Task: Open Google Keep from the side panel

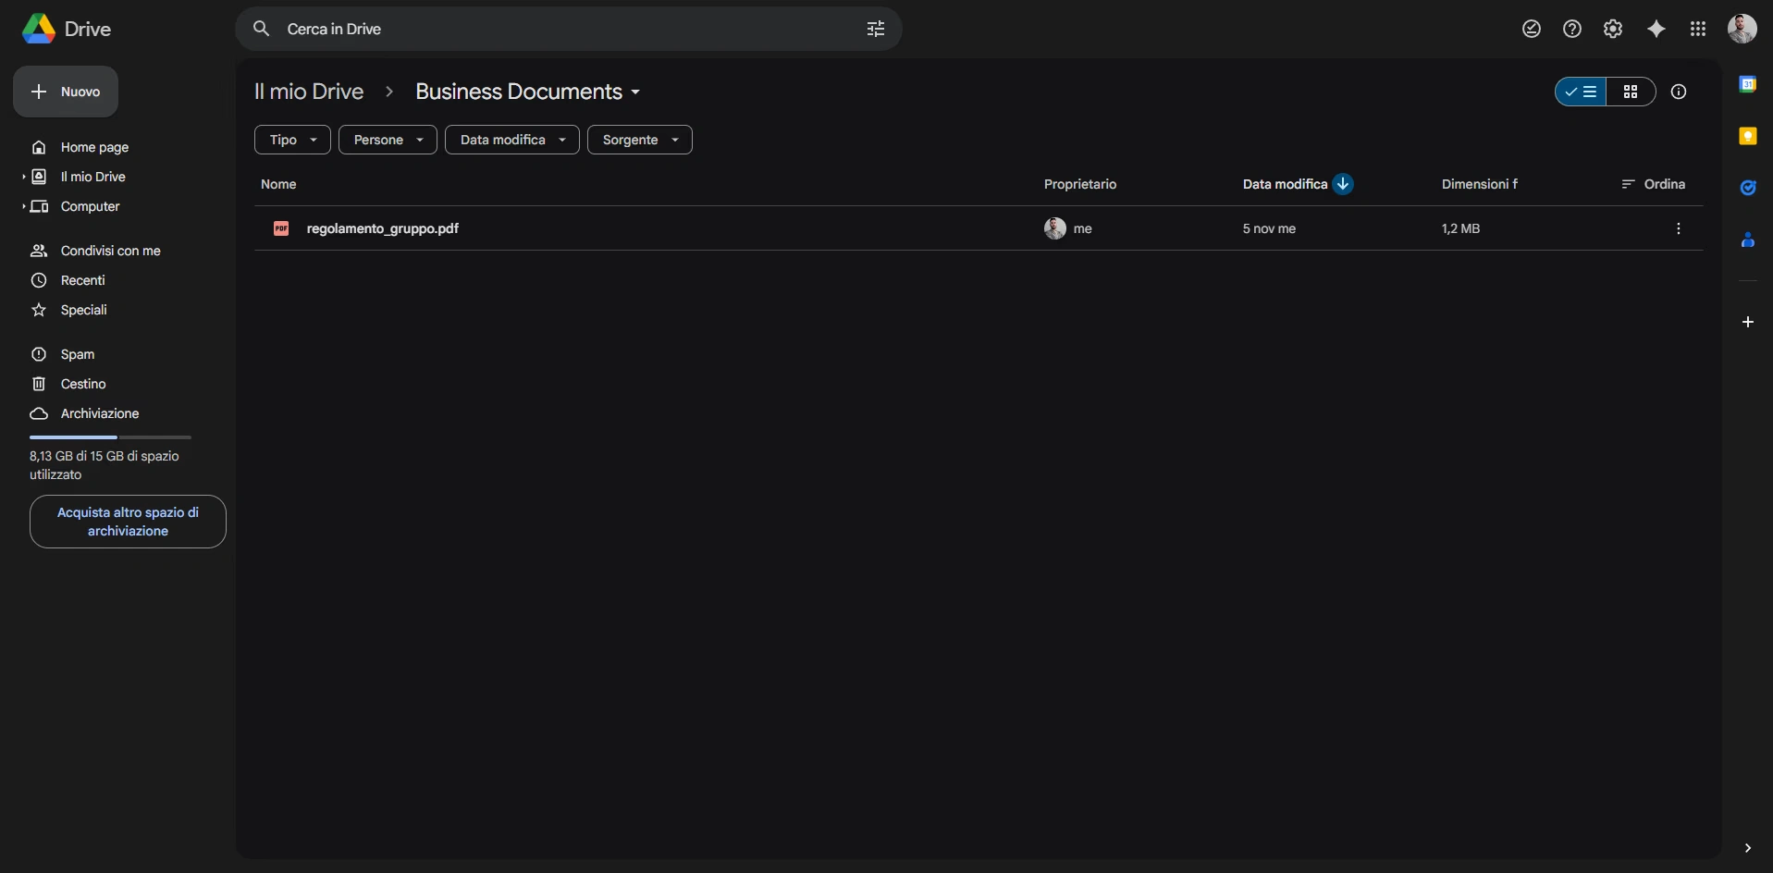Action: 1748,135
